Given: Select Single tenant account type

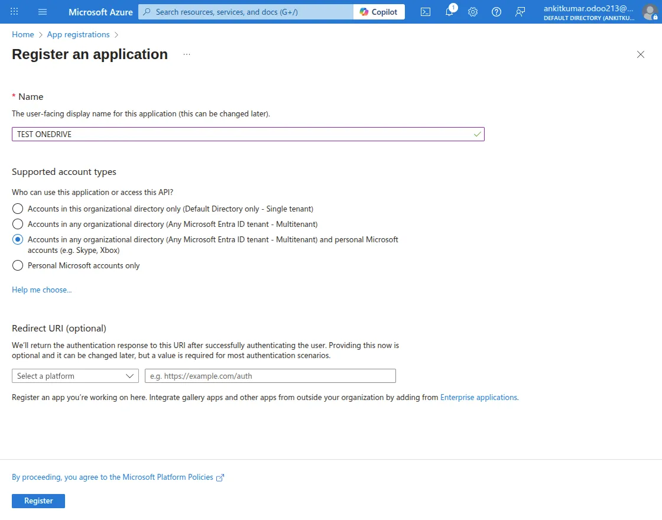Looking at the screenshot, I should [17, 209].
